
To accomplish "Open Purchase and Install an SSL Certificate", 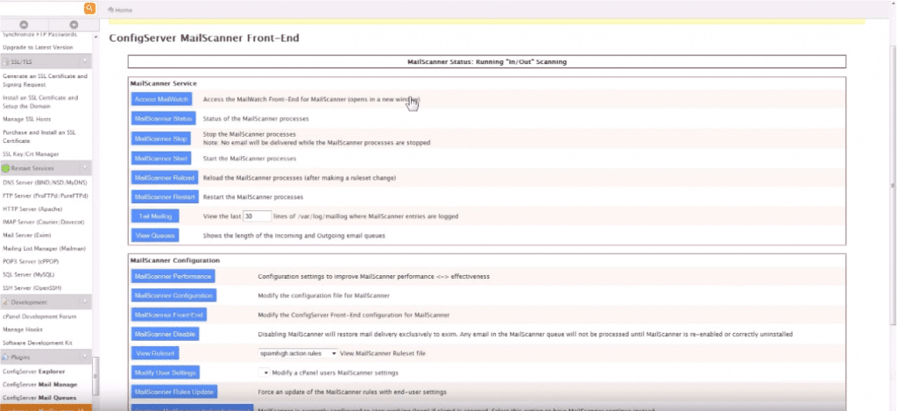I will pos(39,136).
